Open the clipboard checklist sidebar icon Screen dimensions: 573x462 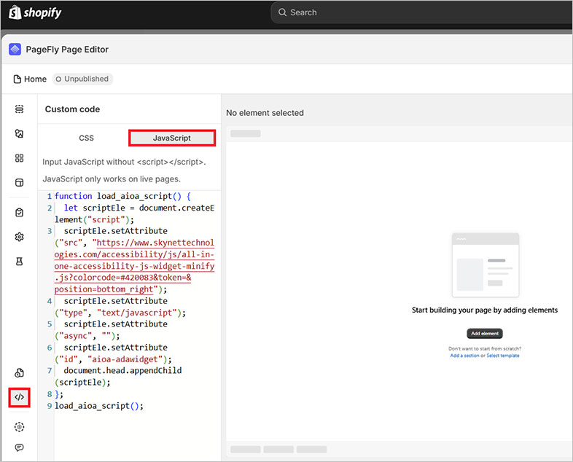(20, 213)
